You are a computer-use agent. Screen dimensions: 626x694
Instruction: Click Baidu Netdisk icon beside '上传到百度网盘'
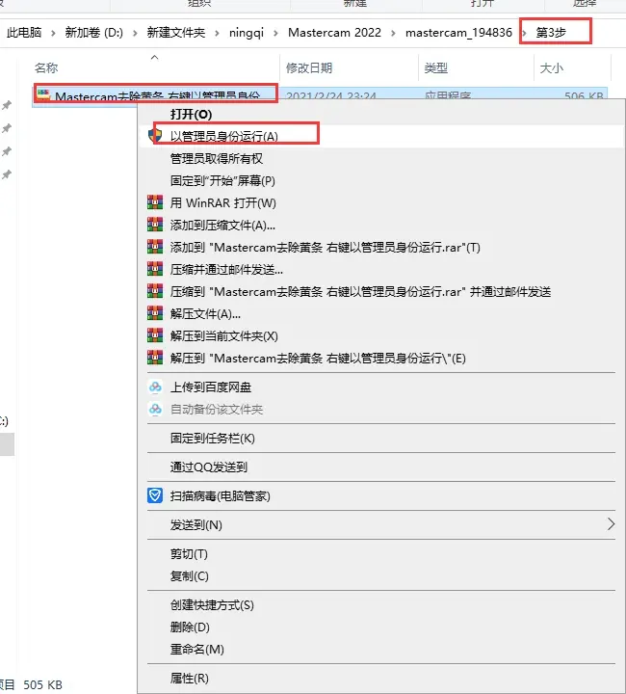point(155,387)
